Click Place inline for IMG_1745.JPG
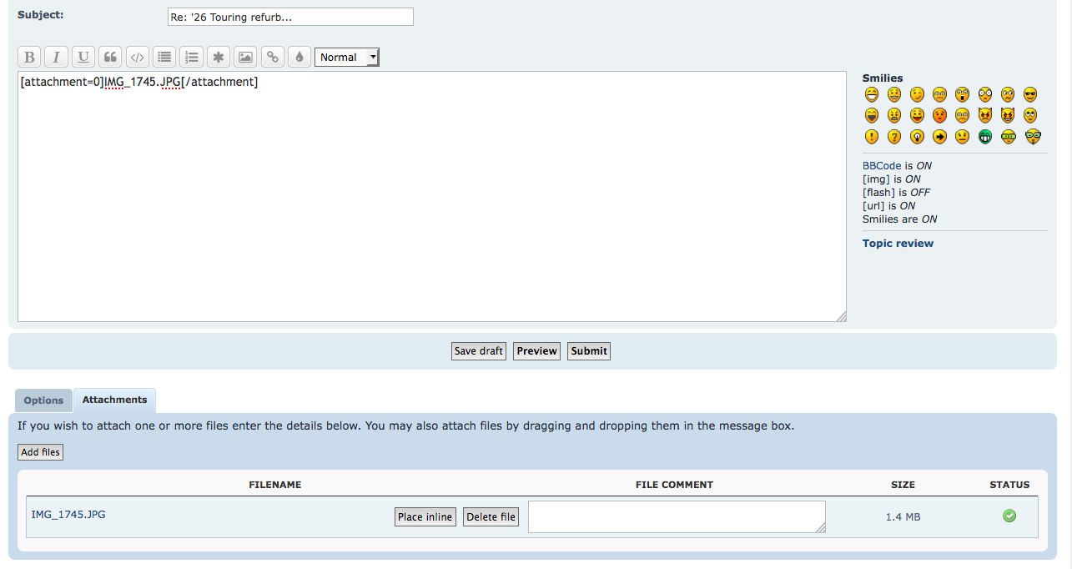The width and height of the screenshot is (1072, 569). (425, 517)
